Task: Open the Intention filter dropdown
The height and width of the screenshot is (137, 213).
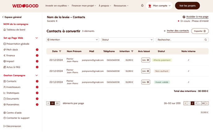Action: (x=72, y=40)
